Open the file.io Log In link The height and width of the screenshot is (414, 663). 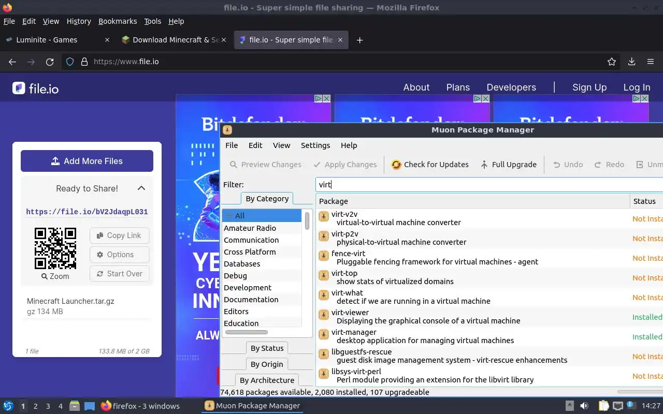click(637, 87)
